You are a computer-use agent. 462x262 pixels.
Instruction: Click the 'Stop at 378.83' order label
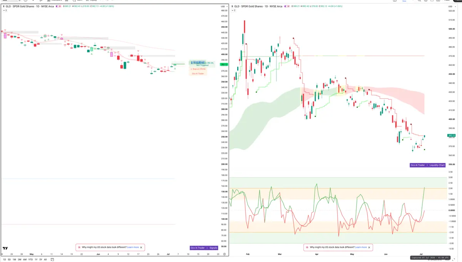pos(198,69)
